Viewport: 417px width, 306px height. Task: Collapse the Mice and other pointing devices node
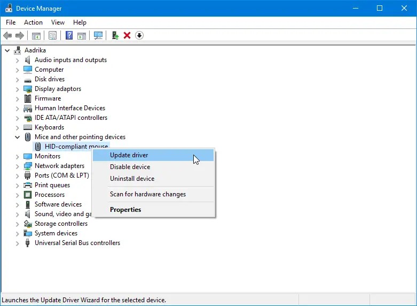click(x=18, y=137)
